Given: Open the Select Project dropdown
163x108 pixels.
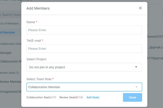Looking at the screenshot, I should pos(84,67).
